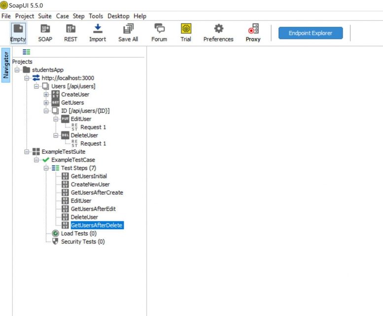
Task: Select the GetUsers method label
Action: pos(72,103)
